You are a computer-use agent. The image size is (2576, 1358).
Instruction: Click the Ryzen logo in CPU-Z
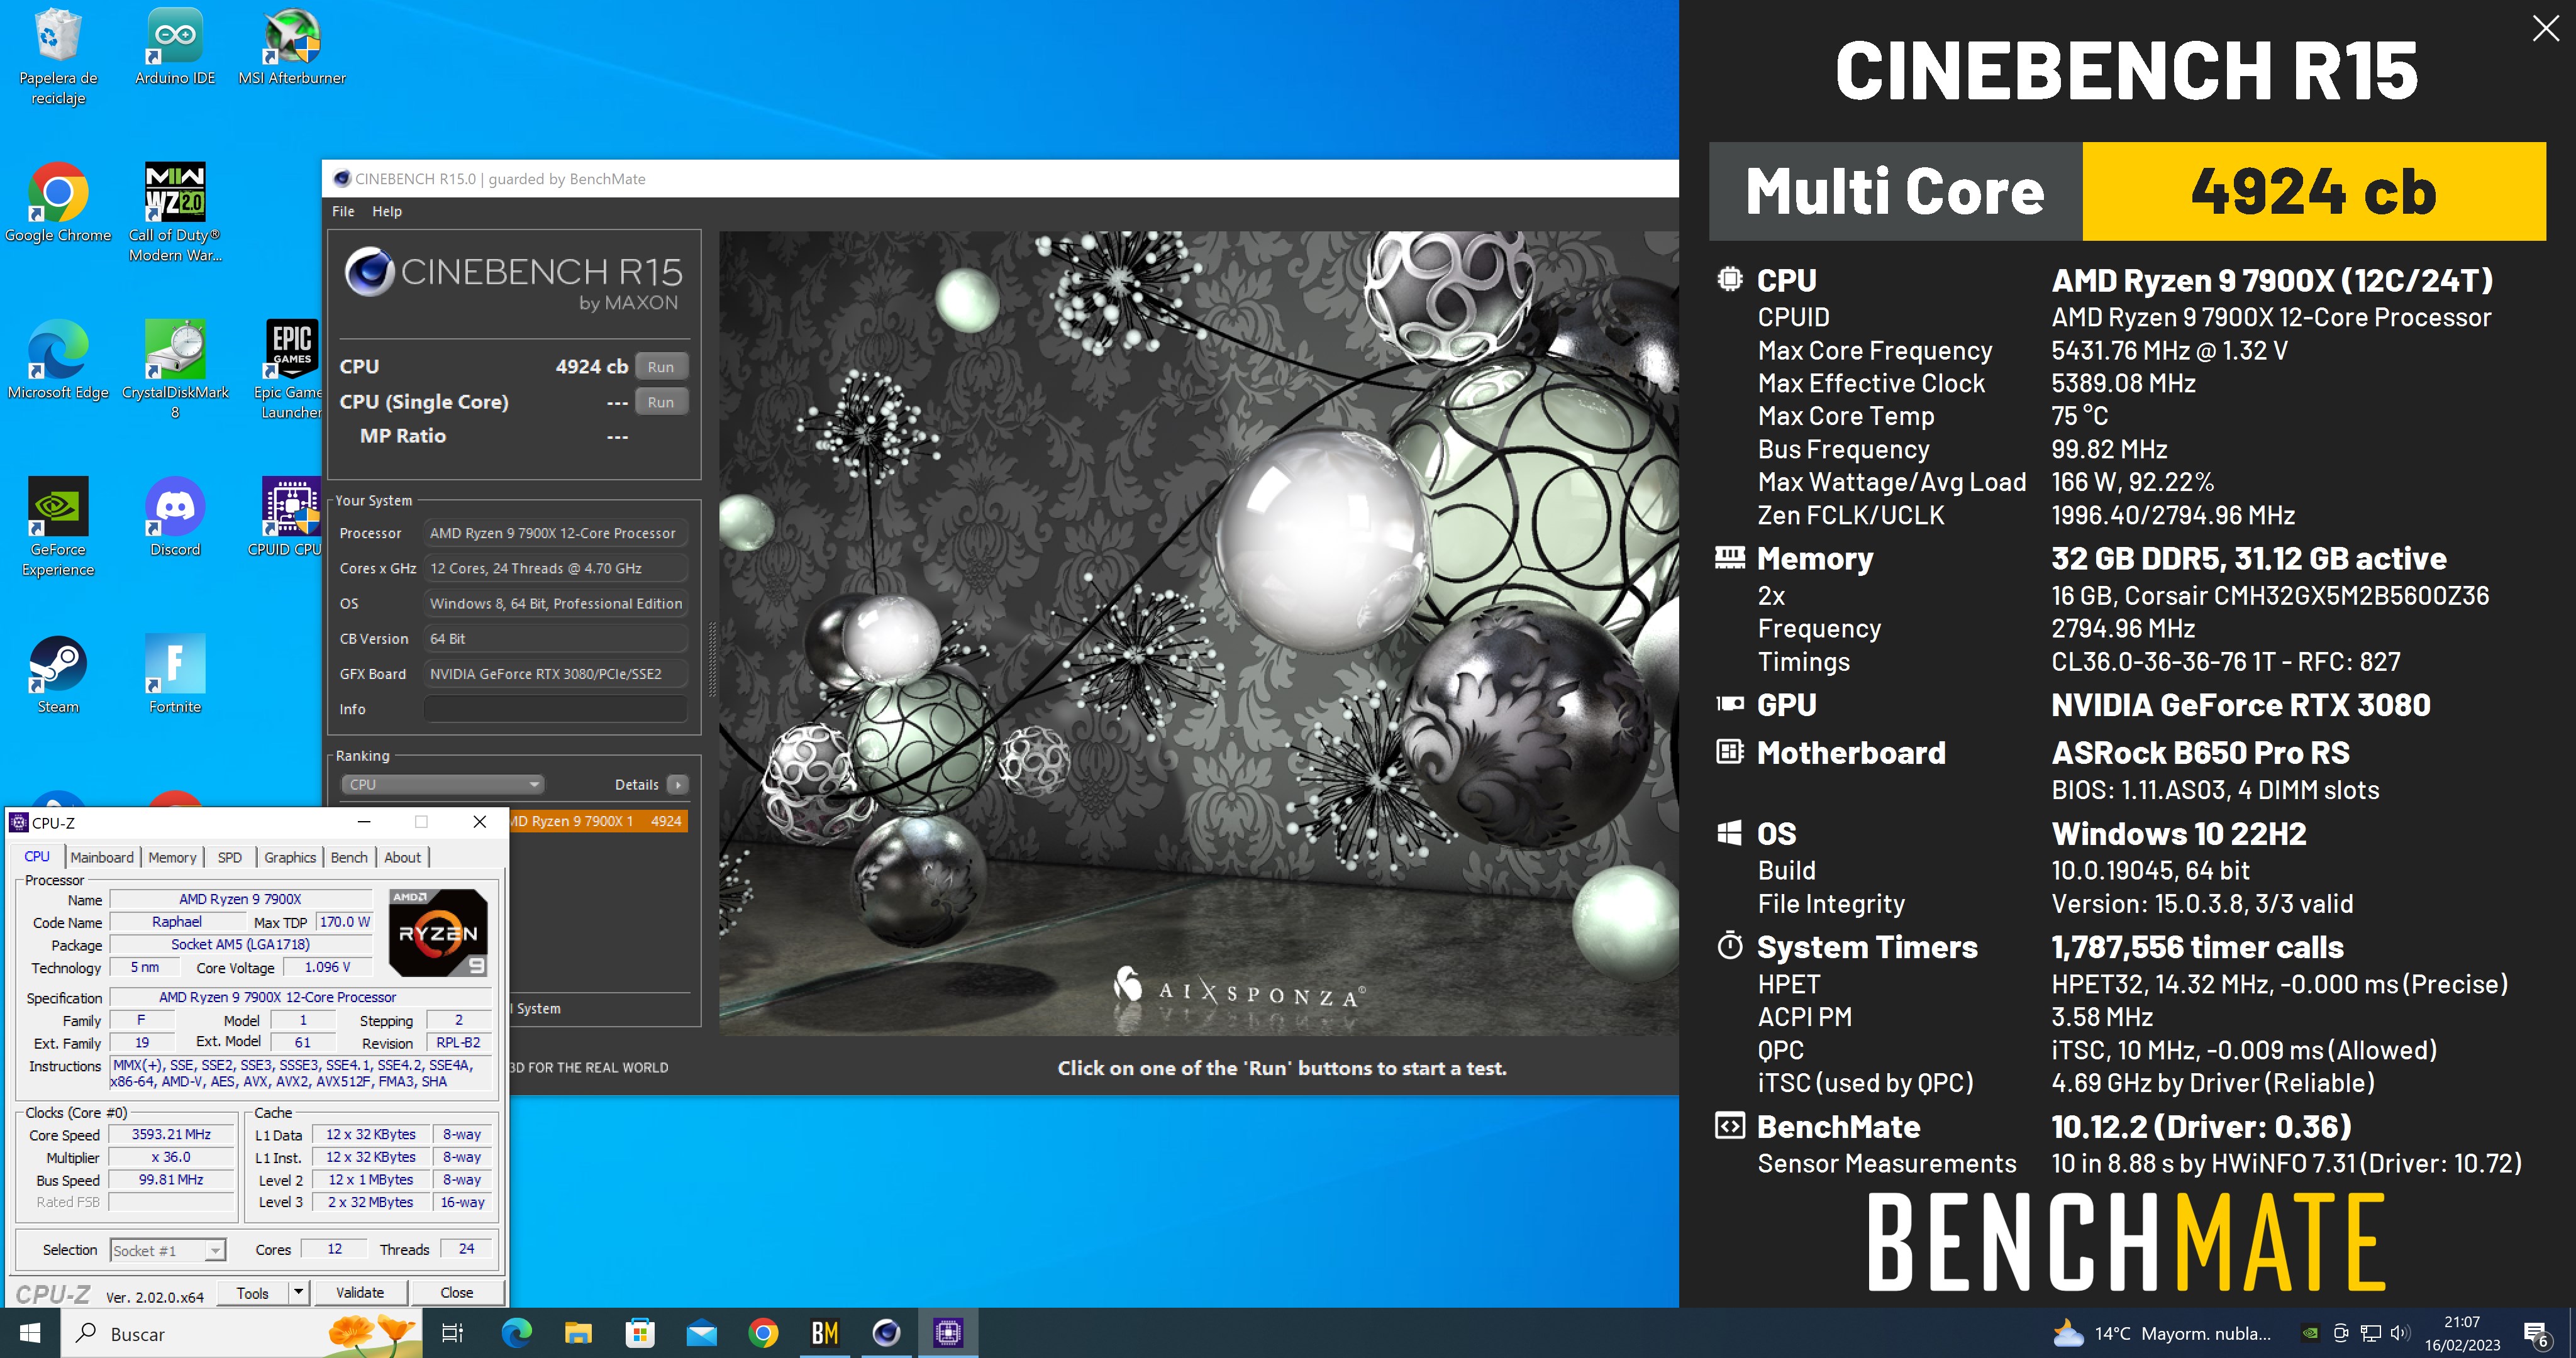tap(438, 932)
